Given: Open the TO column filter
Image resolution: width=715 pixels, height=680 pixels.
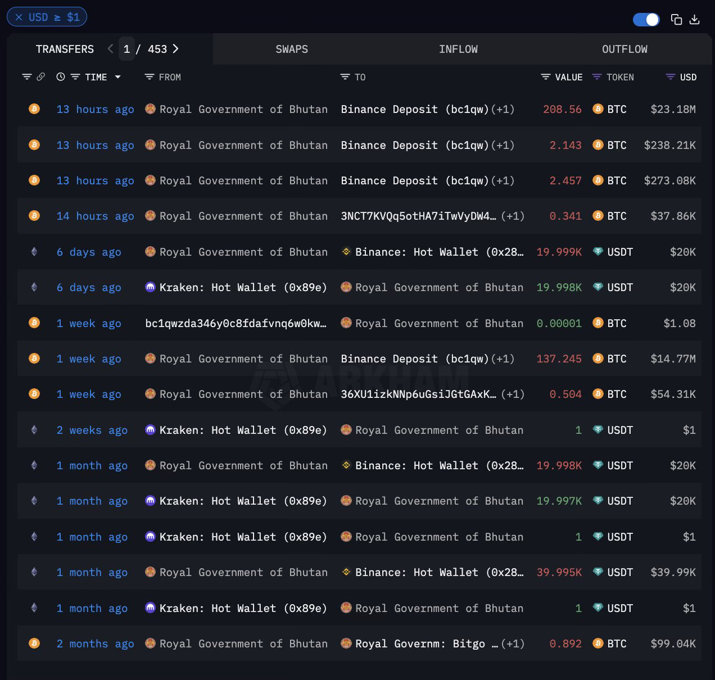Looking at the screenshot, I should (345, 77).
